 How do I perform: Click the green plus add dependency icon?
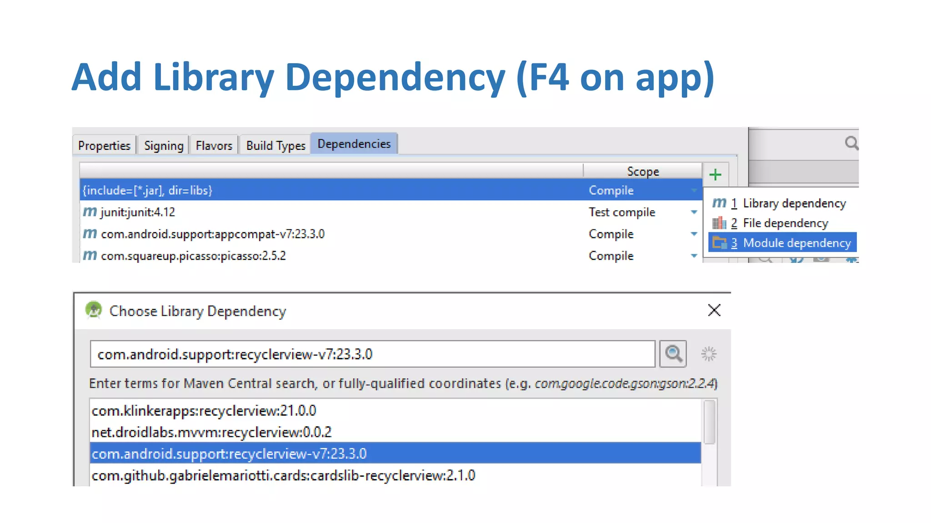[x=716, y=174]
